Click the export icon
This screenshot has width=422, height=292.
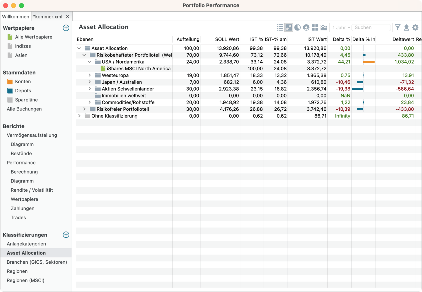point(407,27)
